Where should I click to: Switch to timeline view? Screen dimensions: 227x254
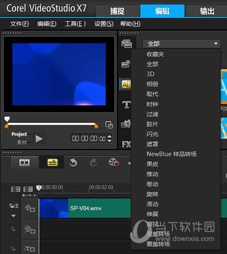[52, 162]
